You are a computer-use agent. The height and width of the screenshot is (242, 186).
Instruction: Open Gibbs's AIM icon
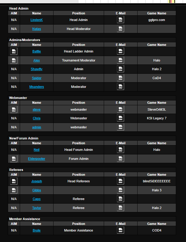tap(14, 190)
